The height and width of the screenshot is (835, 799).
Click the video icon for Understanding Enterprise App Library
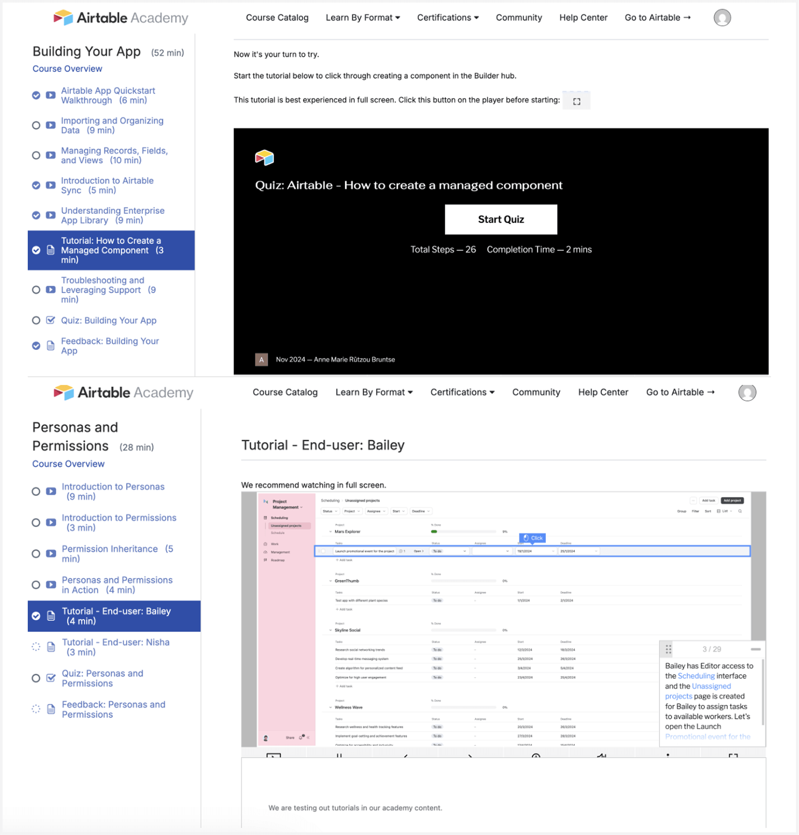point(50,215)
